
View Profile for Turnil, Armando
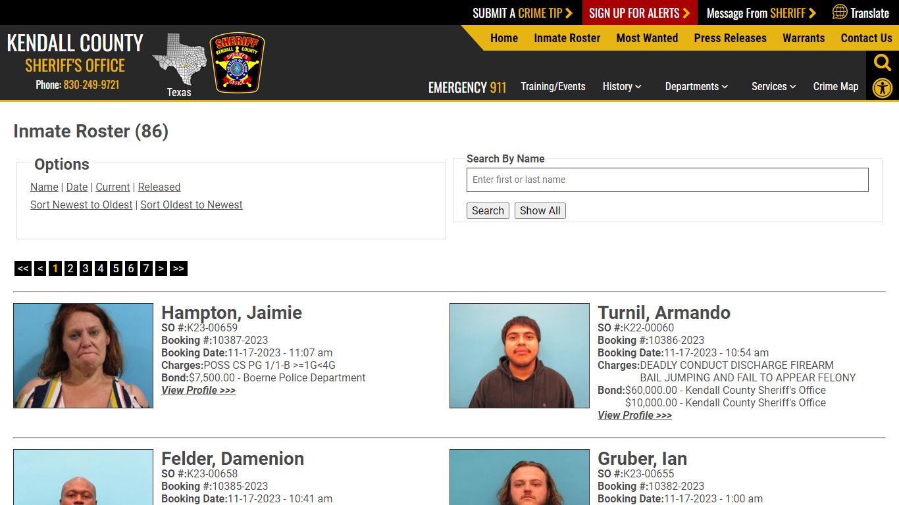click(634, 415)
